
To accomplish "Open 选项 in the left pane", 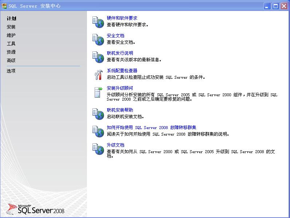I will pyautogui.click(x=11, y=71).
